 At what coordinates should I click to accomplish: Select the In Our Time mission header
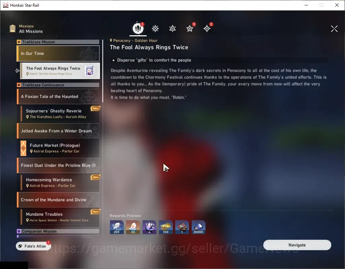[x=58, y=53]
